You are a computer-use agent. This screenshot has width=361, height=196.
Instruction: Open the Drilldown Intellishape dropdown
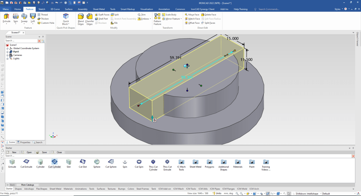click(320, 194)
